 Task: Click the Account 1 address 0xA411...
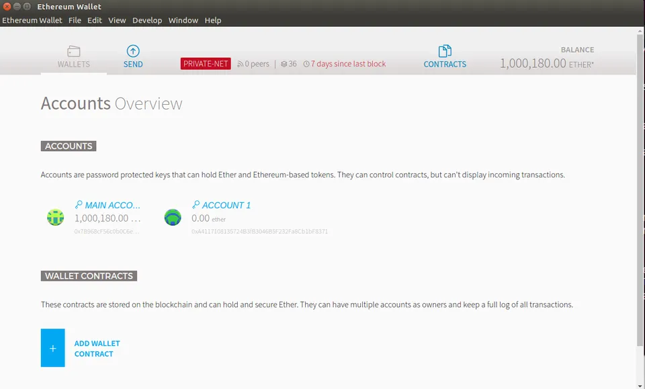pos(259,232)
